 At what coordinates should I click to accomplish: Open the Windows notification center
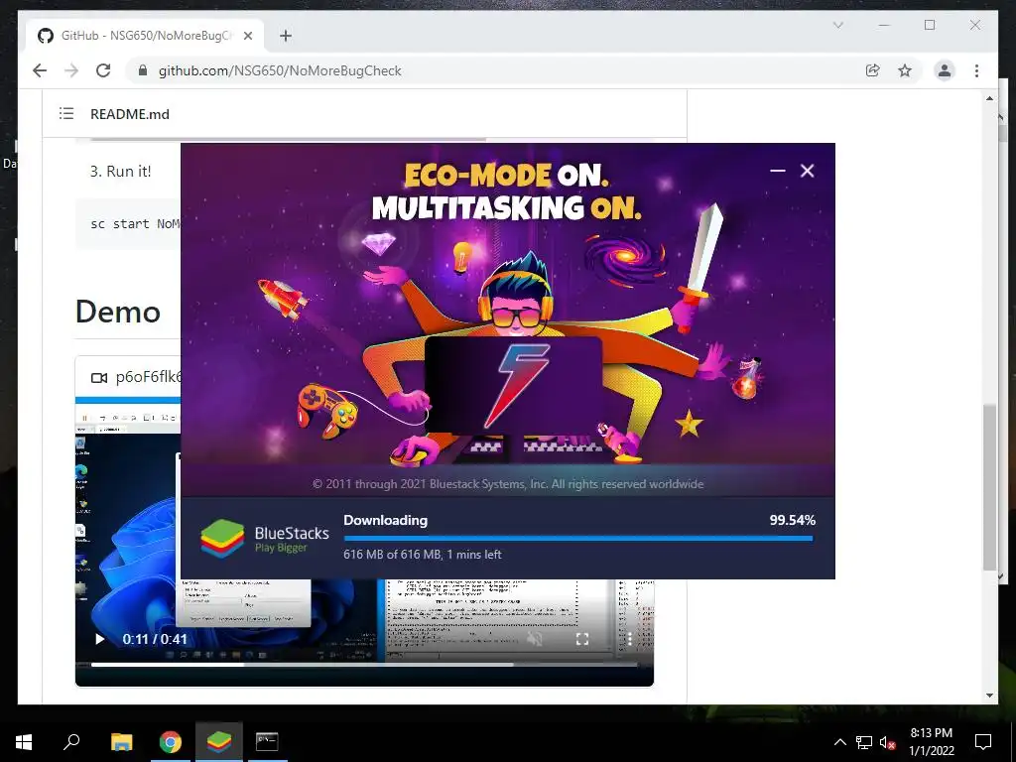(983, 742)
